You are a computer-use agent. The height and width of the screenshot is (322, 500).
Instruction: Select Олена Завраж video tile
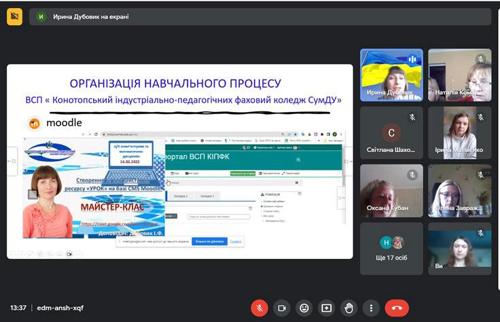click(459, 191)
